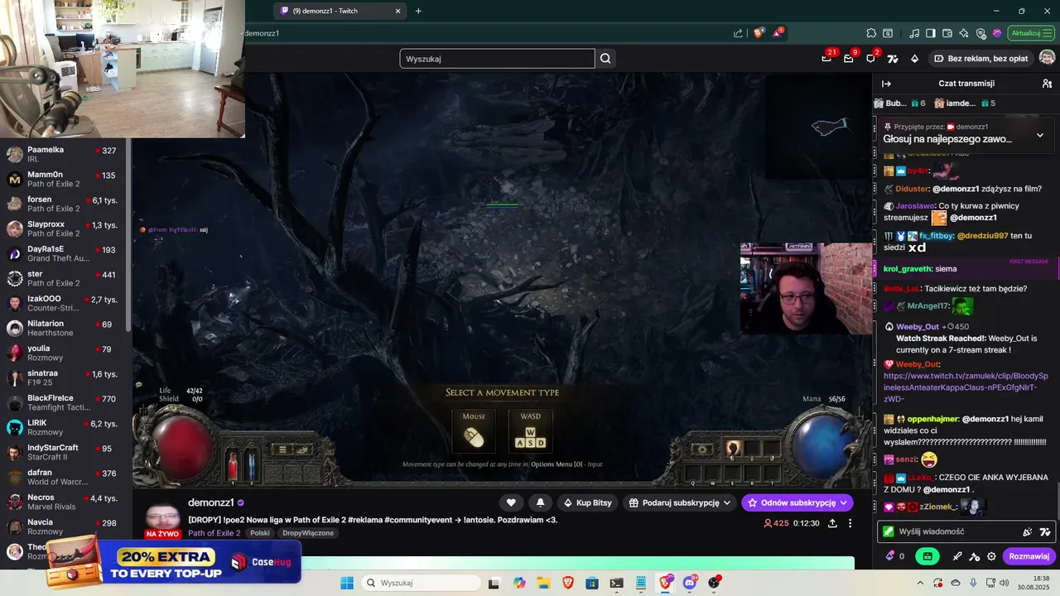
Task: Open 7TV emote menu in chat input
Action: [1045, 531]
